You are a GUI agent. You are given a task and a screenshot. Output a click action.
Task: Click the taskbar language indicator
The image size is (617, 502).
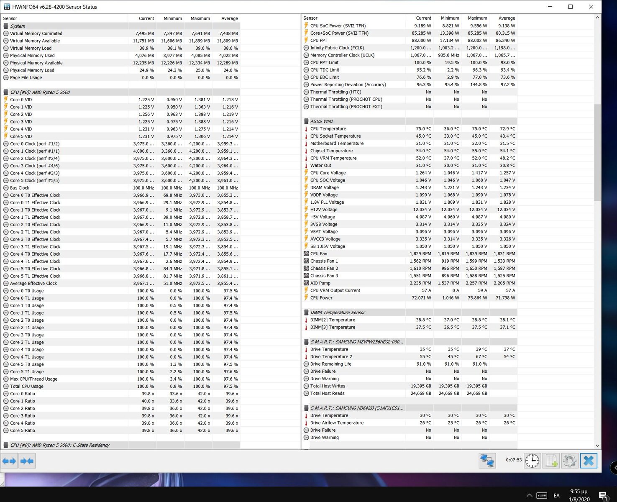pos(556,495)
